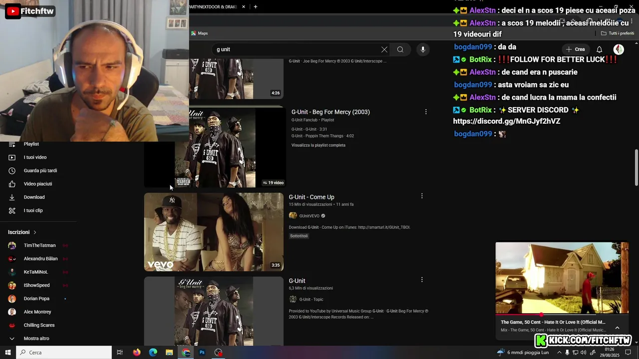Open the Discord invite link in chat

tap(507, 121)
